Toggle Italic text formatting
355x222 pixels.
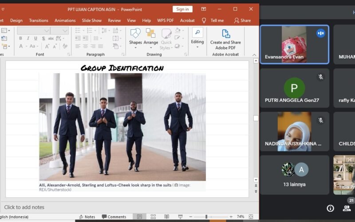tap(28, 39)
